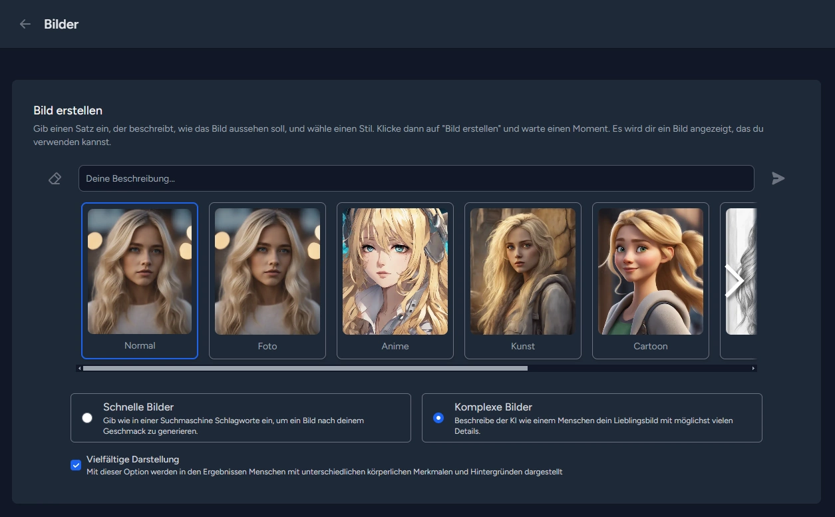
Task: Click the Deine Beschreibung input field
Action: point(416,178)
